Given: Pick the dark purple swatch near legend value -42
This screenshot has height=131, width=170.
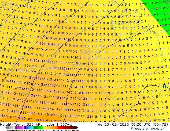Looking at the screenshot, I should coord(16,128).
